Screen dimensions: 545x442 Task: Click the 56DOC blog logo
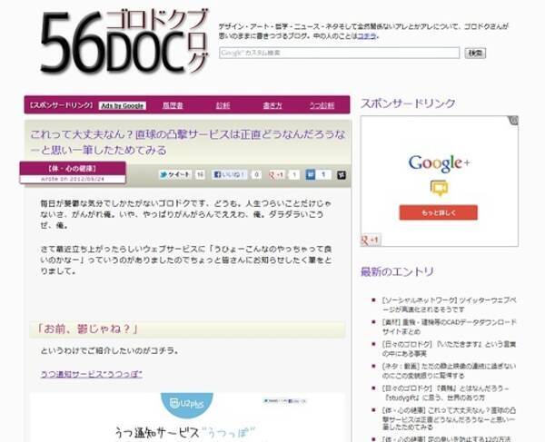coord(124,41)
